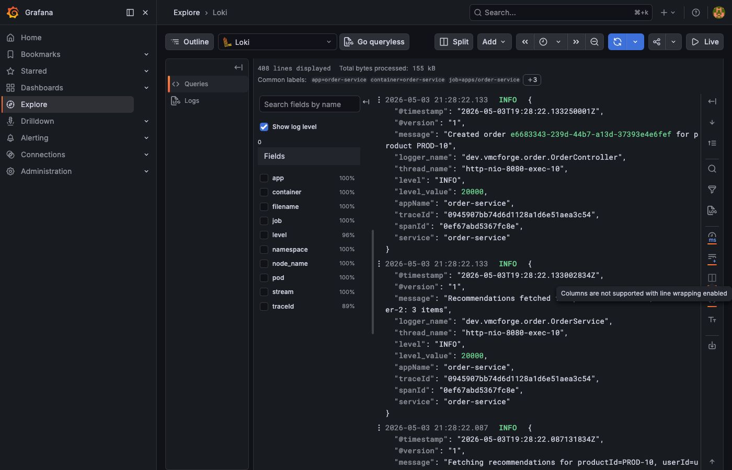Click Go queryless button
Image resolution: width=732 pixels, height=470 pixels.
[374, 42]
